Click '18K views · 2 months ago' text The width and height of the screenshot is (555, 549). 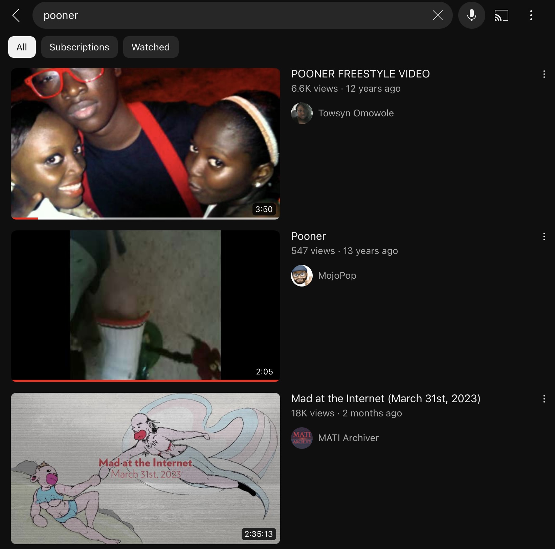[x=347, y=413]
